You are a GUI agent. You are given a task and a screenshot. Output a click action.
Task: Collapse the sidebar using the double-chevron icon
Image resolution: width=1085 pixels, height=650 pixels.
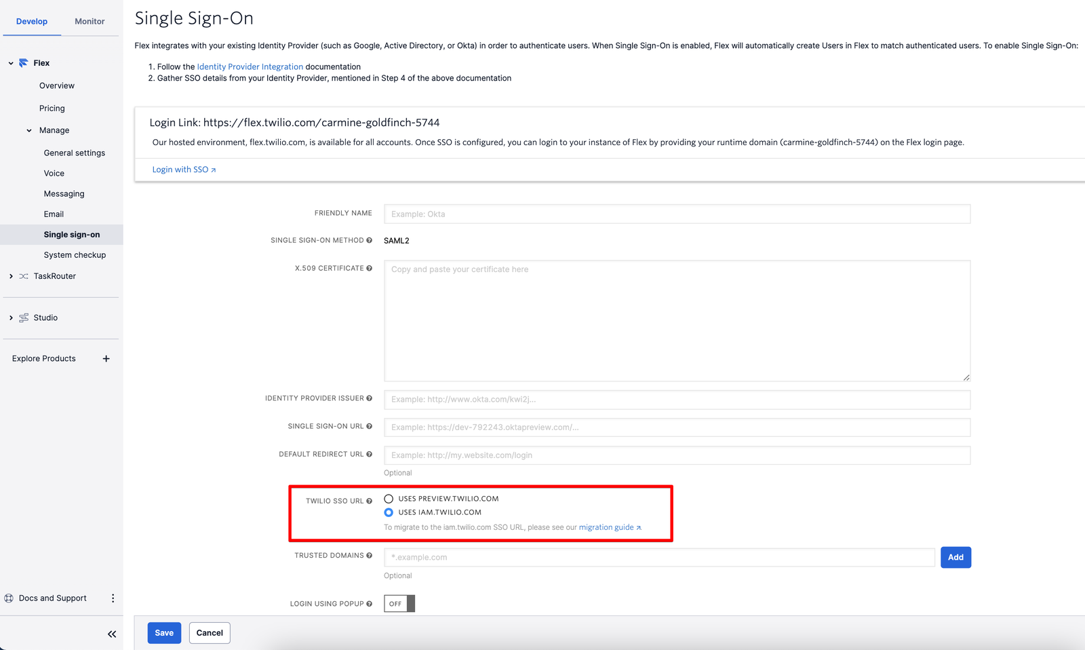(x=111, y=634)
